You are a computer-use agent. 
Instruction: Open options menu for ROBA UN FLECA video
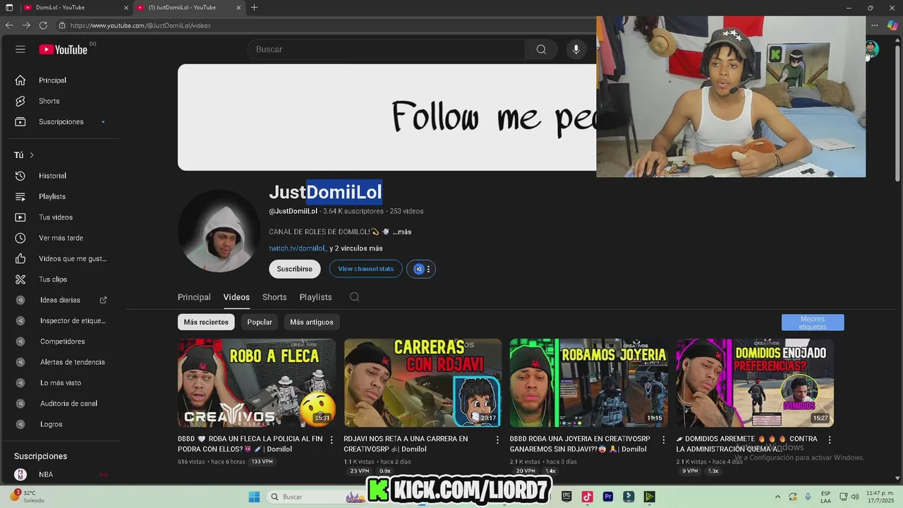tap(332, 440)
